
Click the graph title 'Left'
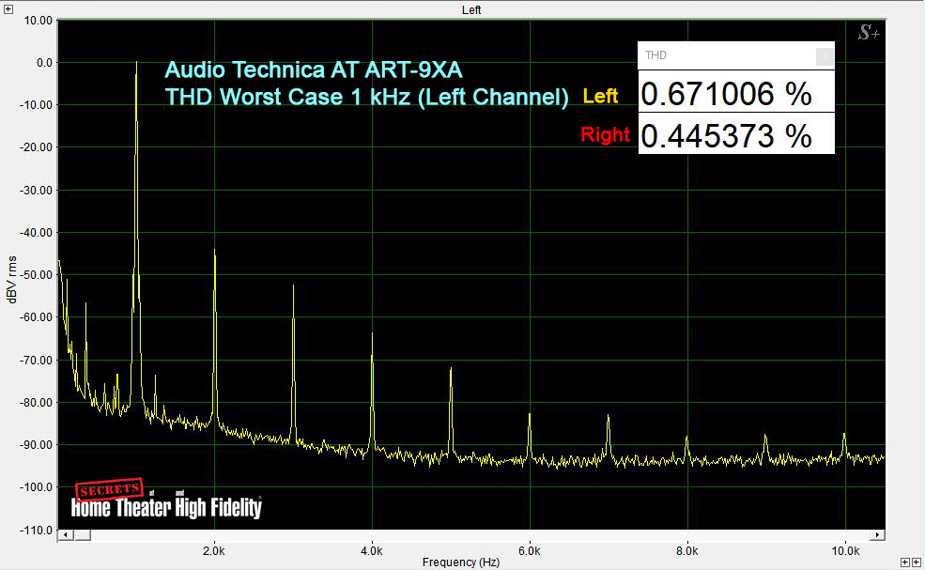tap(471, 10)
